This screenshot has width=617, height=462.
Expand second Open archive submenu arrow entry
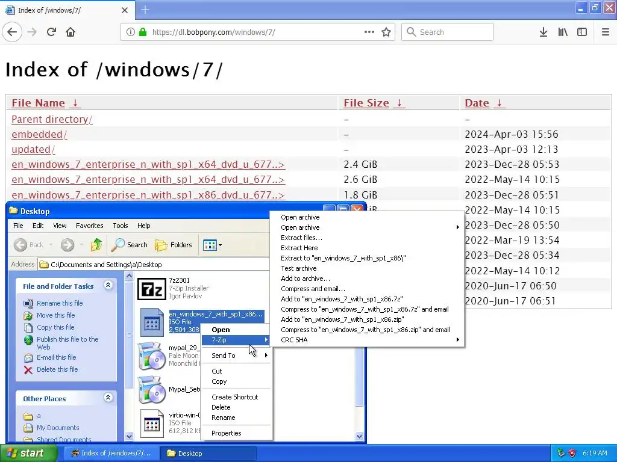(x=367, y=227)
